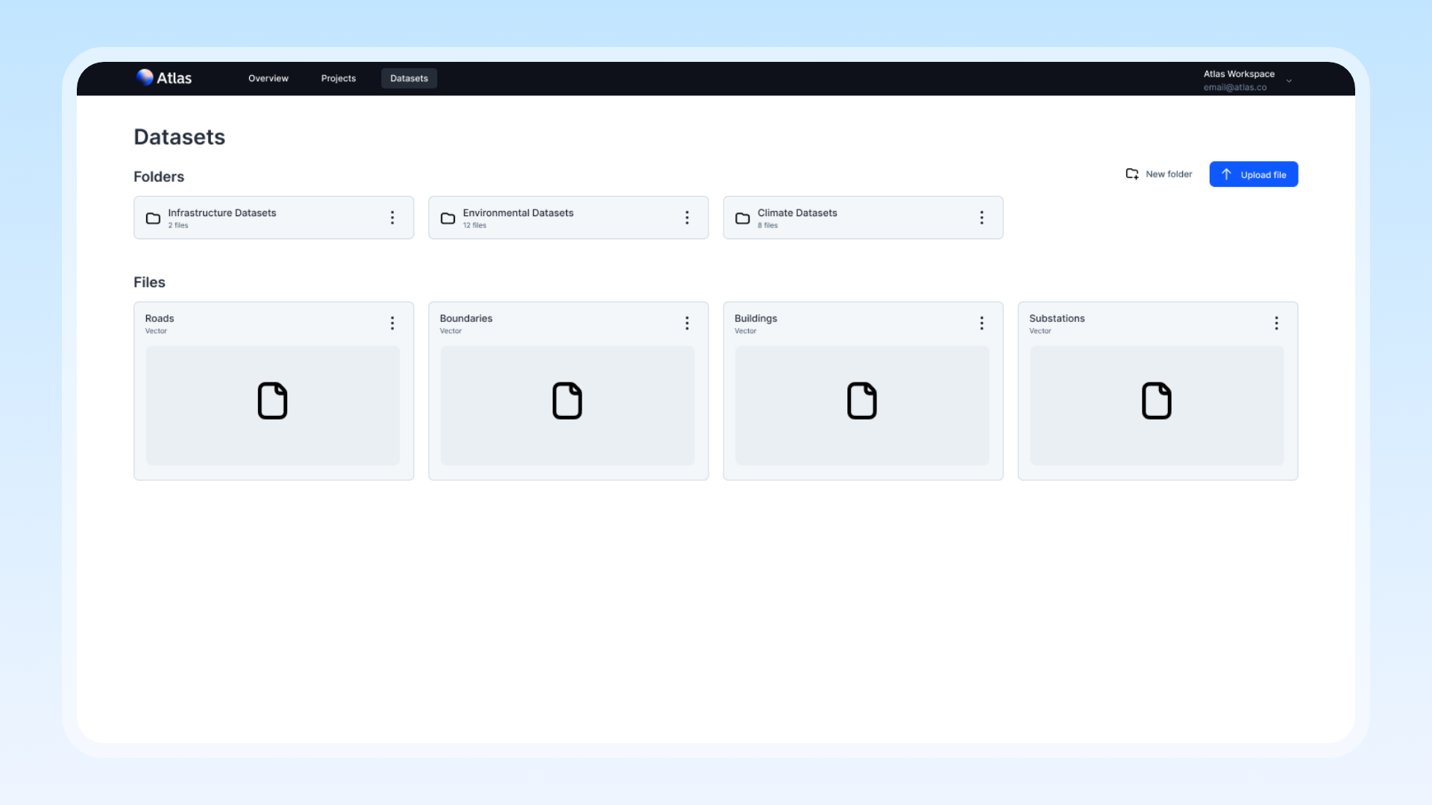Click the Folders section heading
The width and height of the screenshot is (1432, 805).
tap(159, 177)
